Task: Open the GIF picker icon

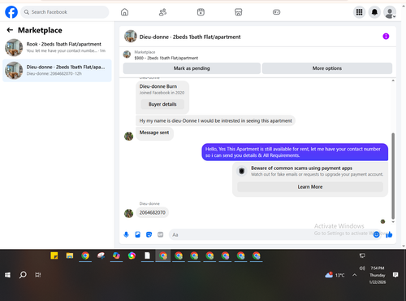Action: [x=161, y=234]
